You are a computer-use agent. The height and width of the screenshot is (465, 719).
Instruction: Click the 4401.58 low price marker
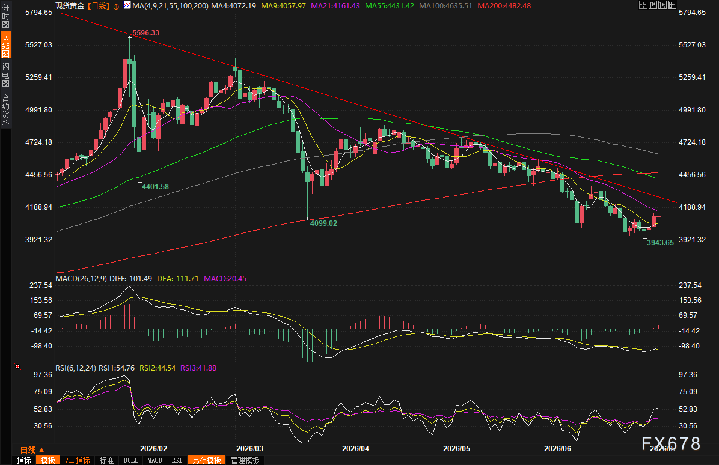(155, 186)
